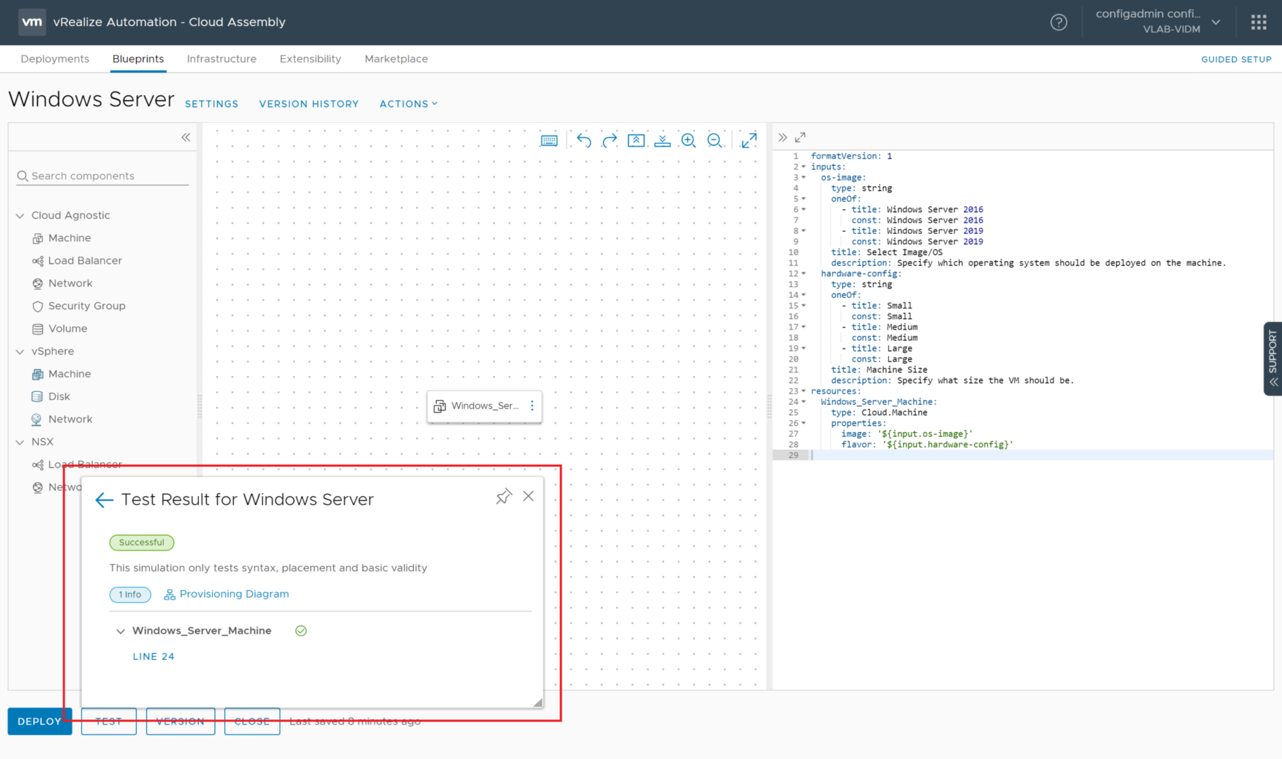Zoom out on the blueprint canvas
The width and height of the screenshot is (1282, 759).
pyautogui.click(x=715, y=140)
